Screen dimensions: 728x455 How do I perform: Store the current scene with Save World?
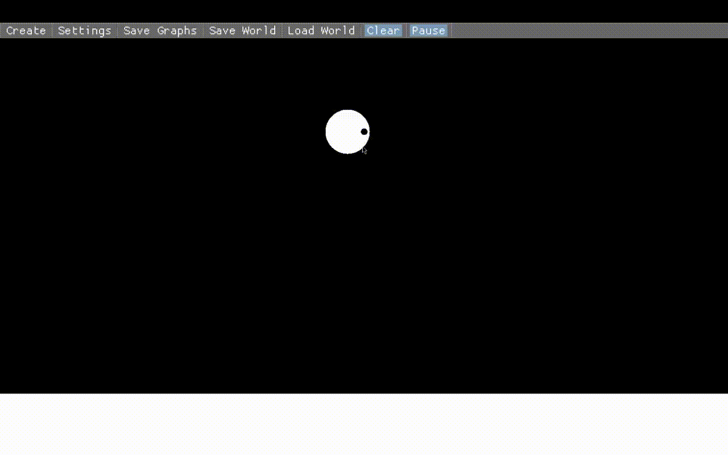tap(242, 31)
